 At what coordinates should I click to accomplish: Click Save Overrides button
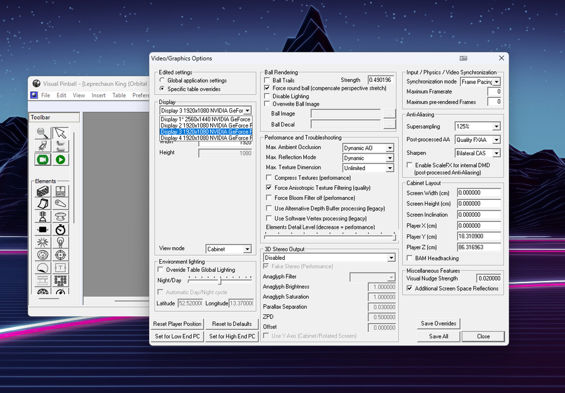tap(438, 324)
